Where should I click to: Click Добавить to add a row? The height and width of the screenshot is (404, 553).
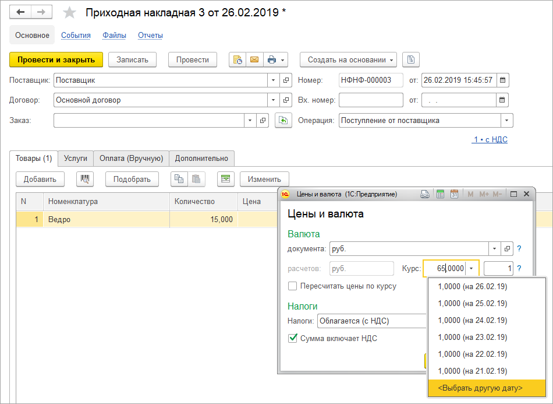pyautogui.click(x=40, y=179)
